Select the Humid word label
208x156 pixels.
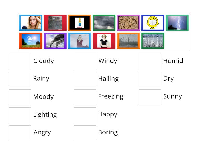coord(173,61)
